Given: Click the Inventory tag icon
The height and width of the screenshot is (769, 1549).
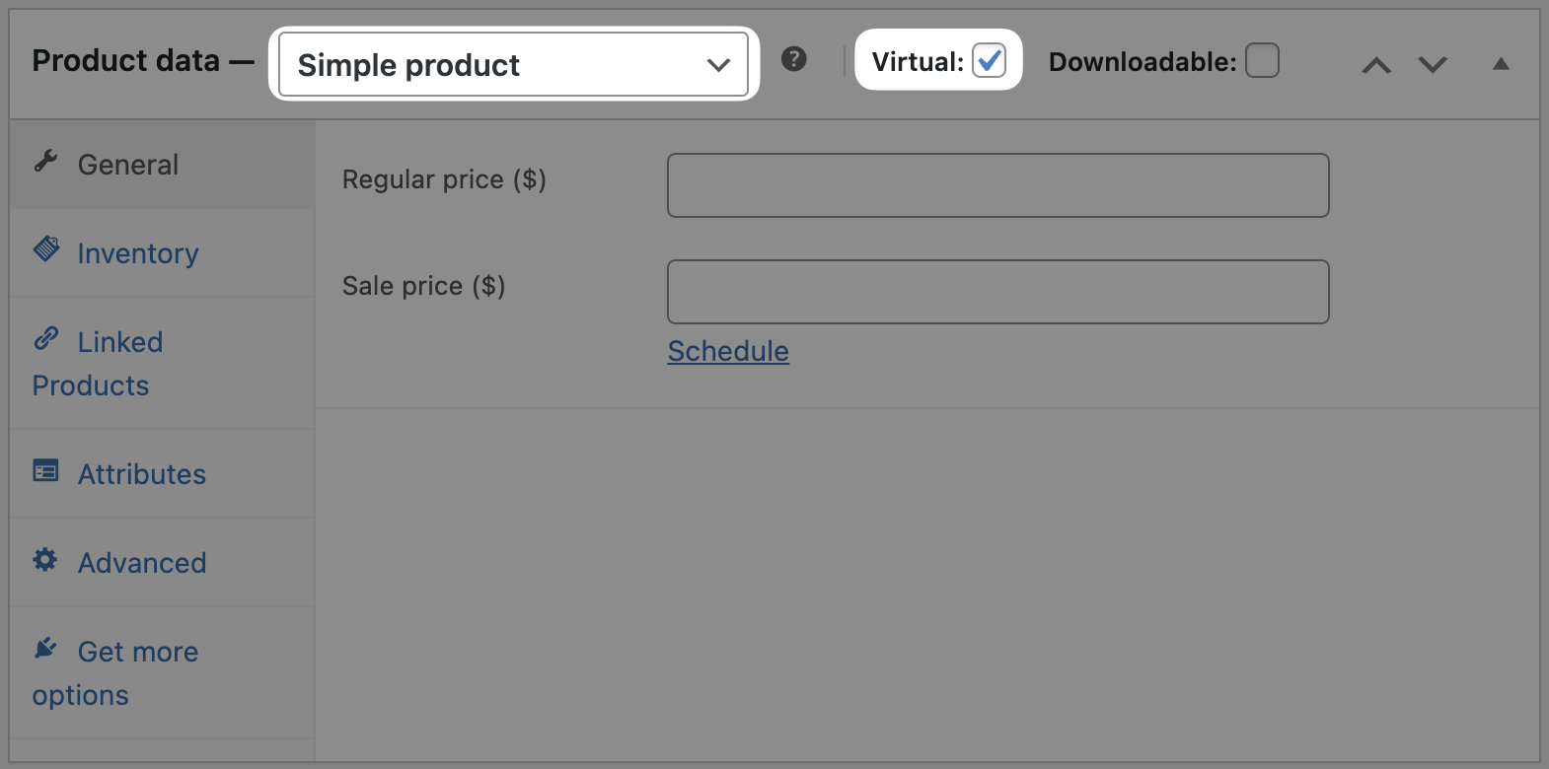Looking at the screenshot, I should (46, 248).
